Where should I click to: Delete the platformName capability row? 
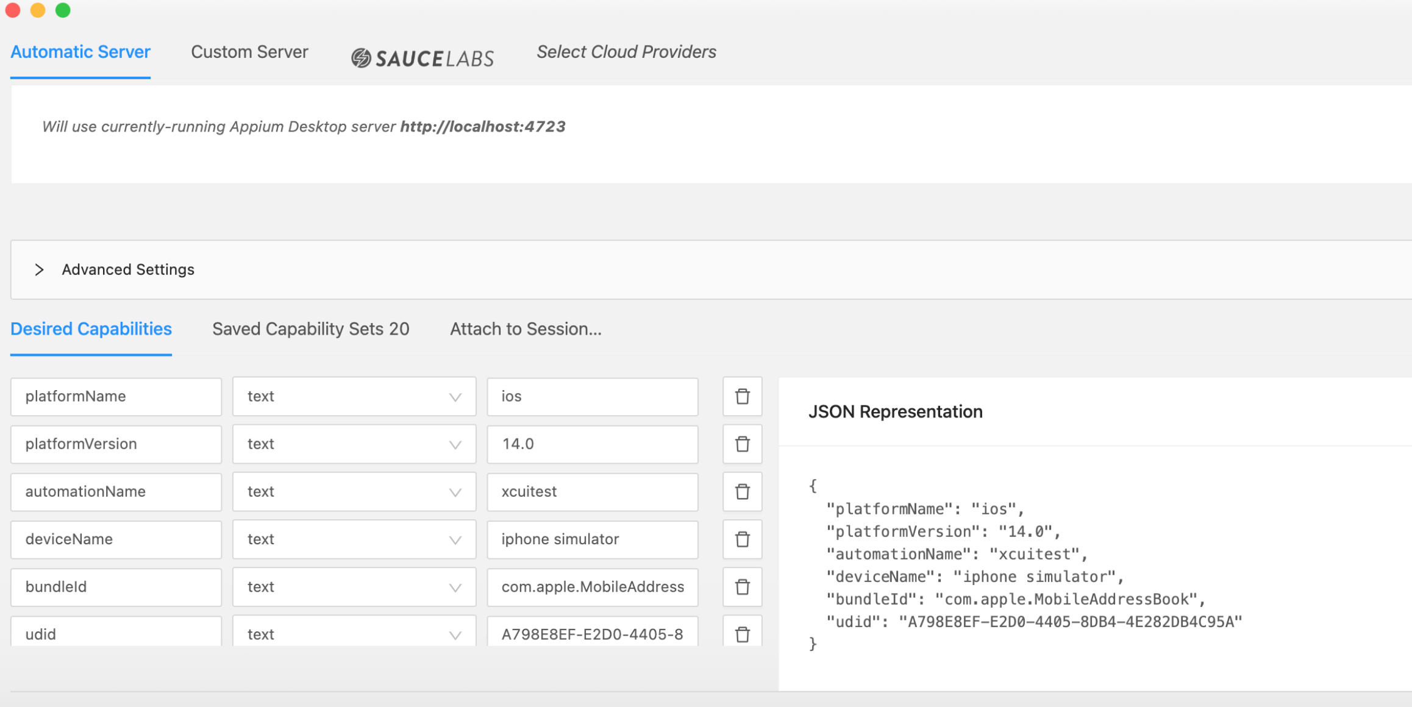click(x=742, y=396)
